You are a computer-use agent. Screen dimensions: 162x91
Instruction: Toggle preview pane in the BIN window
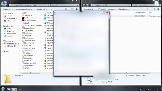72,9
